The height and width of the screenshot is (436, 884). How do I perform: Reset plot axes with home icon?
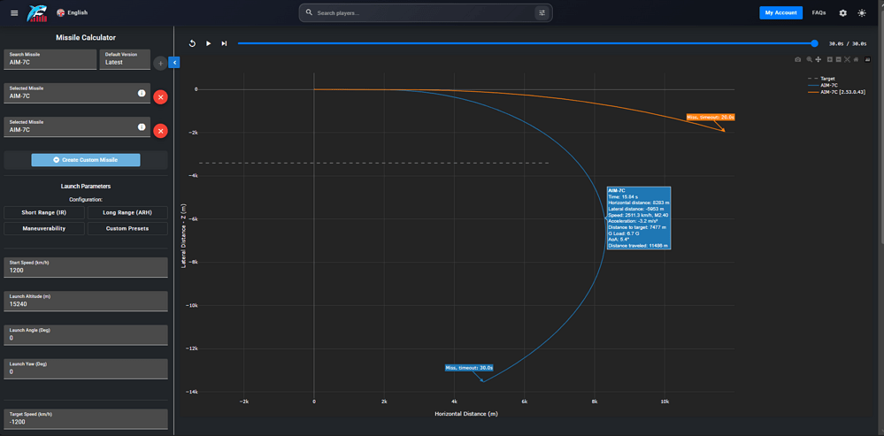tap(856, 59)
